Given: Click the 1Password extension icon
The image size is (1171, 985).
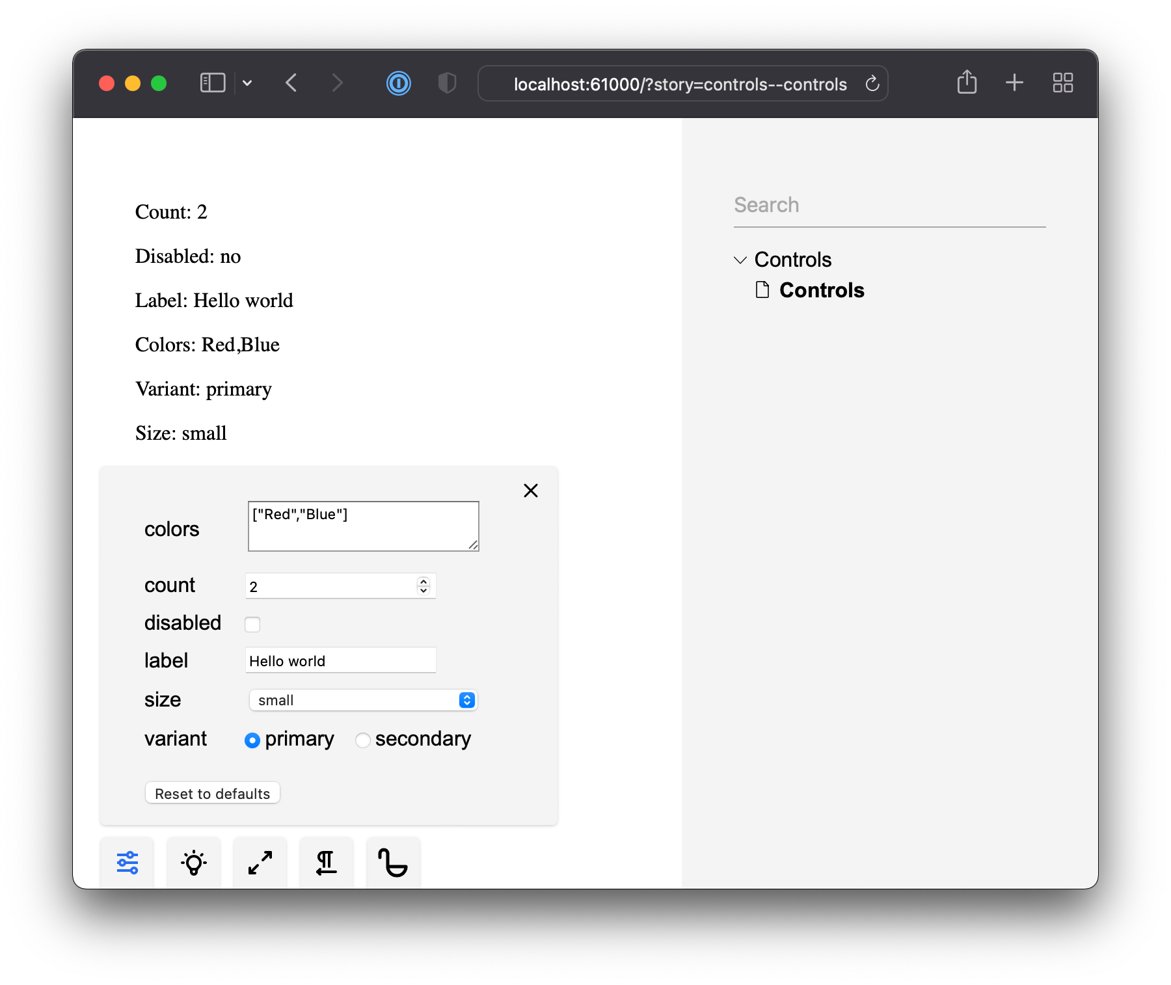Looking at the screenshot, I should (x=398, y=83).
